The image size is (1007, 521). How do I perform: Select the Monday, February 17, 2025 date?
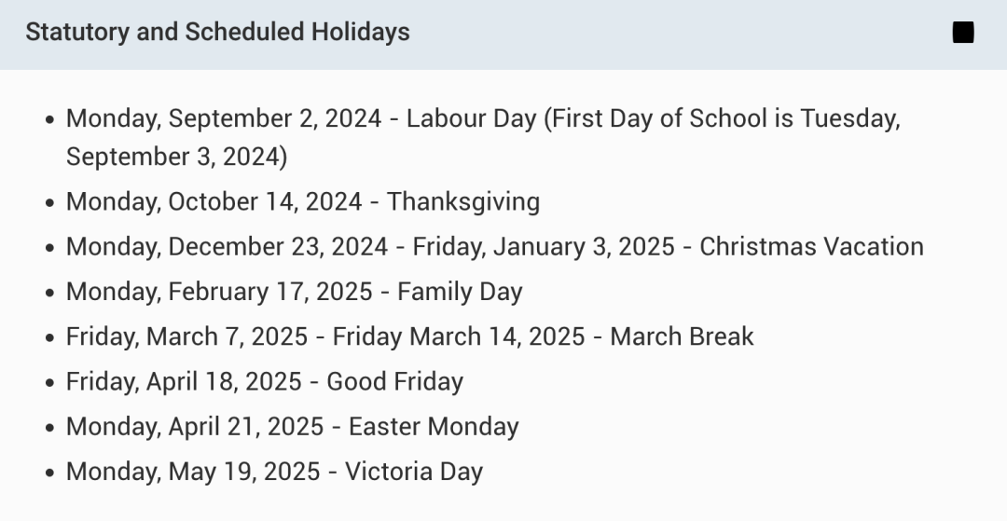pyautogui.click(x=219, y=292)
